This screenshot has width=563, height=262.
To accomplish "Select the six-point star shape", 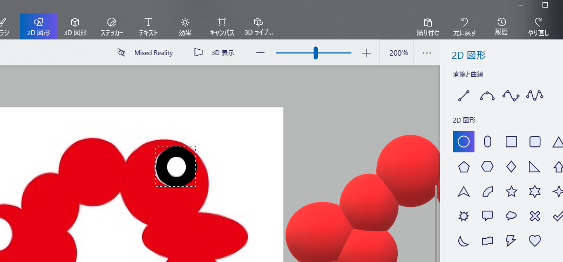I will [x=534, y=192].
